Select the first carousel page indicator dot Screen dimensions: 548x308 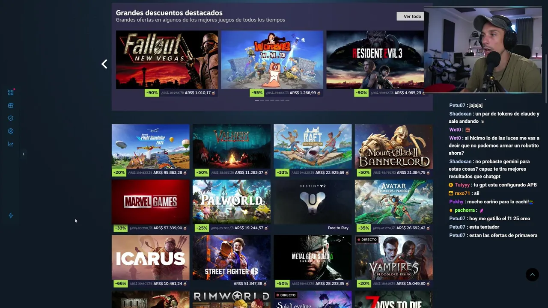click(x=257, y=101)
